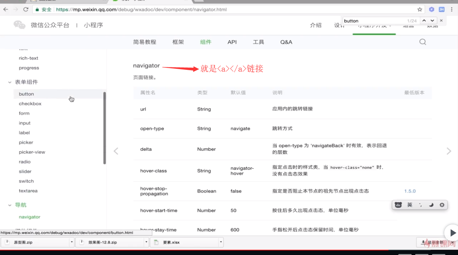Click the 'open-type' attribute name cell
This screenshot has width=458, height=255.
[x=152, y=129]
